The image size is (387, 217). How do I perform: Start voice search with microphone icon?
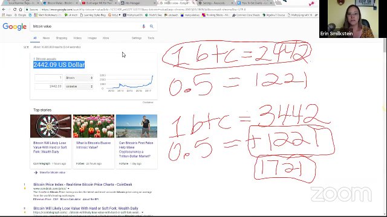144,27
